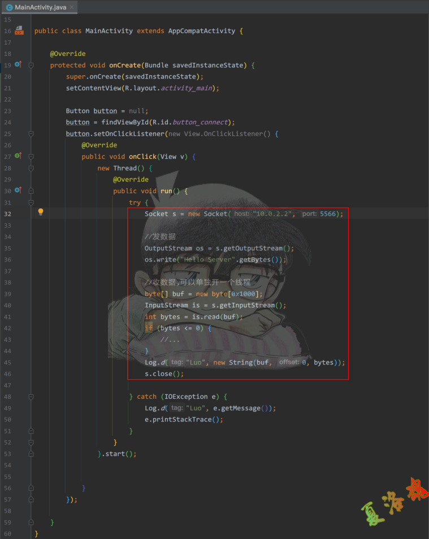The image size is (429, 539).
Task: Click implements gutter icon beside onClick method
Action: [18, 156]
